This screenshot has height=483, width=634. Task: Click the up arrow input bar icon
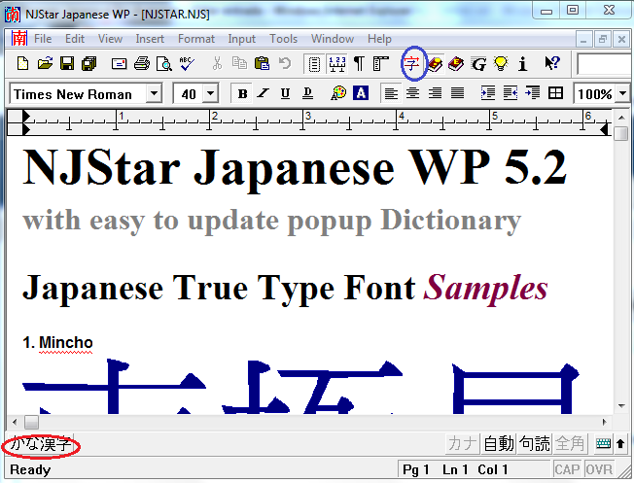620,444
